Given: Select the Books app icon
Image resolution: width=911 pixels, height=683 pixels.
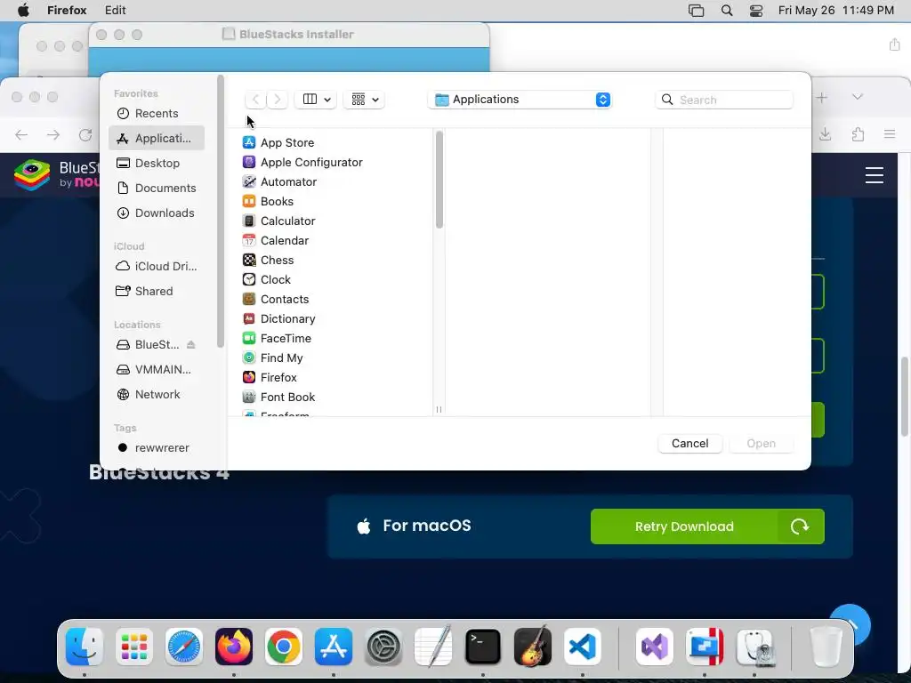Looking at the screenshot, I should (x=249, y=201).
